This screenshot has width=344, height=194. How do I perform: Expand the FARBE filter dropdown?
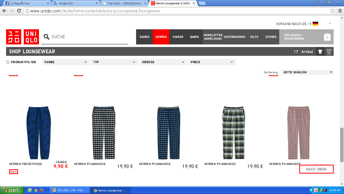(66, 62)
